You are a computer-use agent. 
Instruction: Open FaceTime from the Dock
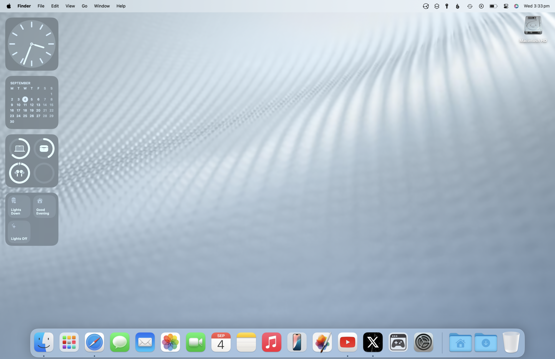coord(196,342)
